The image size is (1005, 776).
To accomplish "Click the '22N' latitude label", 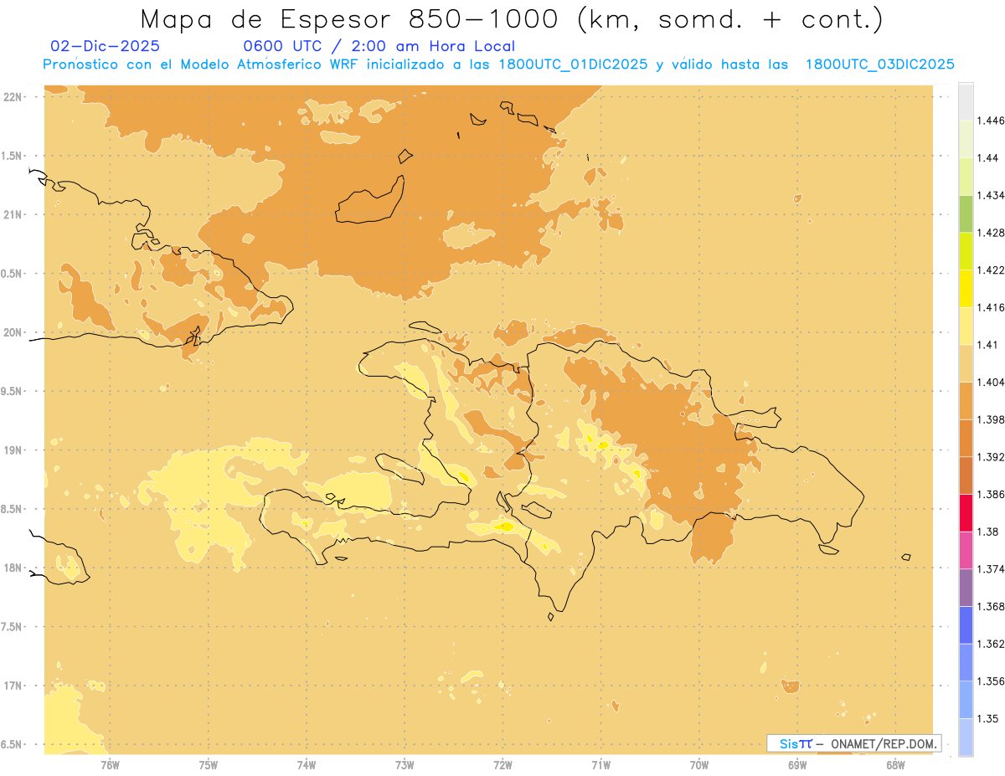I will (13, 96).
